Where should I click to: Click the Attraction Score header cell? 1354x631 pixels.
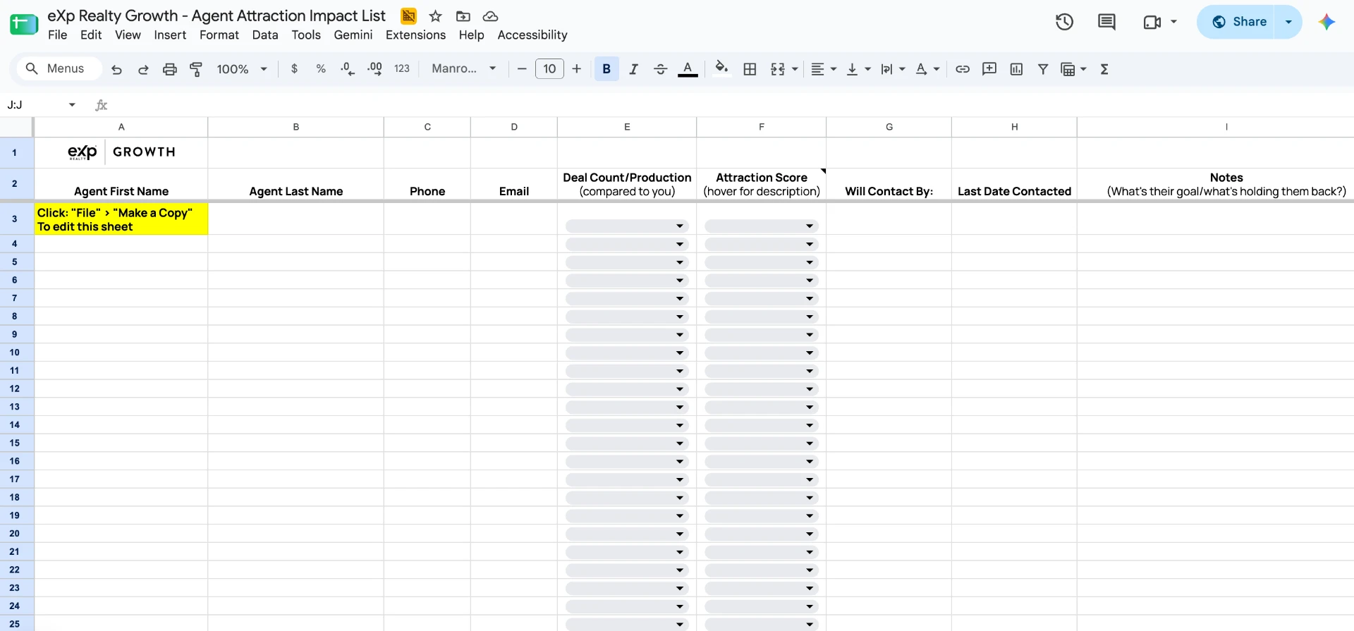pos(762,185)
